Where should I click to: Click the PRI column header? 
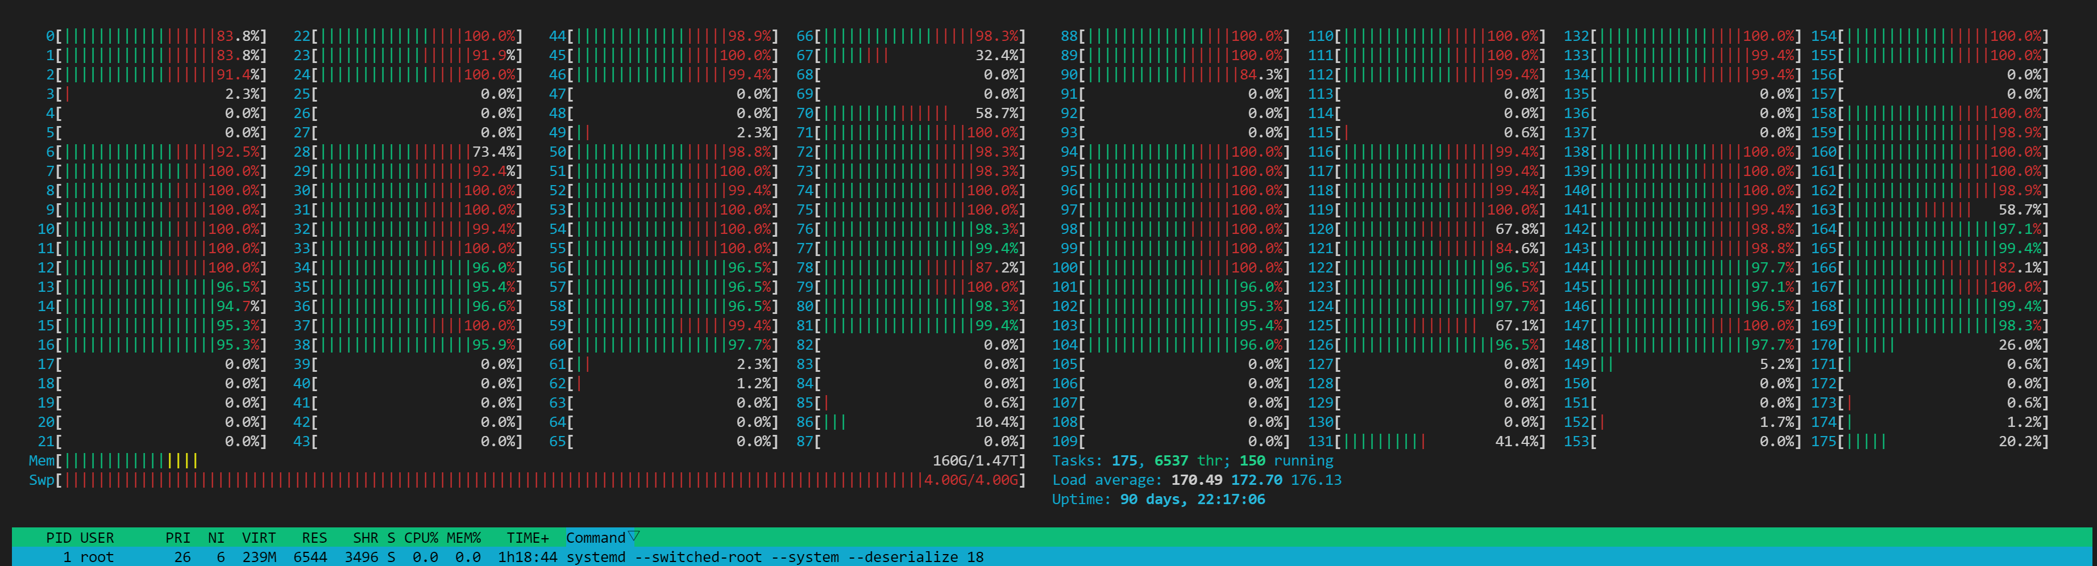177,538
